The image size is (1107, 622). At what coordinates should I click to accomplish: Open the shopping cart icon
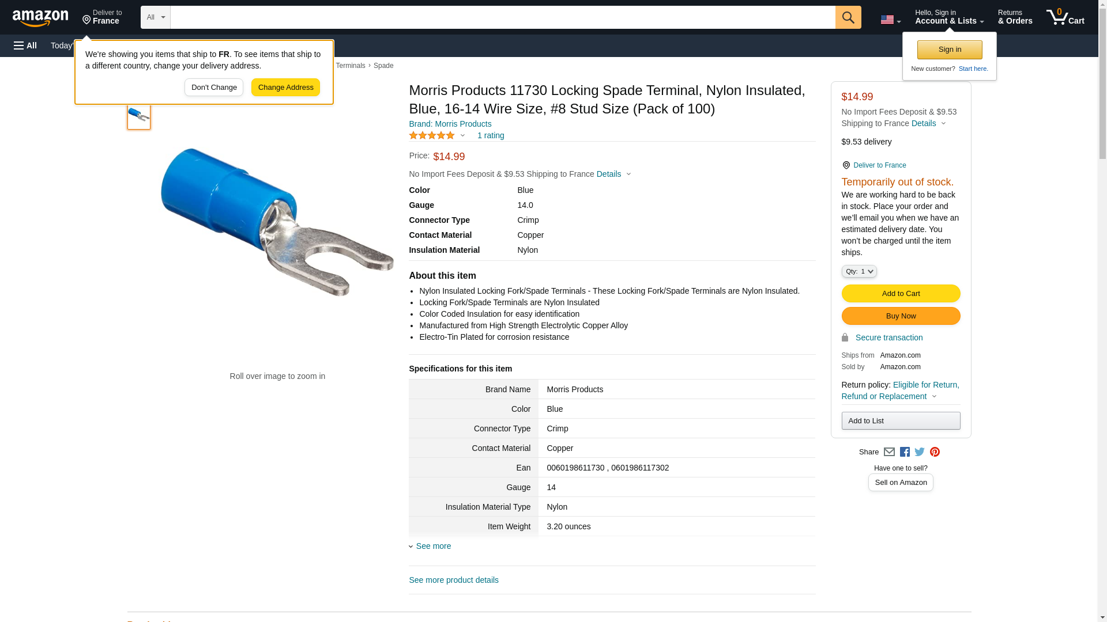(x=1065, y=17)
